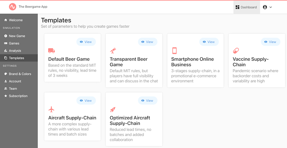Screen dimensions: 287x148
Task: View the Aircraft Supply-Chain template
Action: pyautogui.click(x=86, y=100)
